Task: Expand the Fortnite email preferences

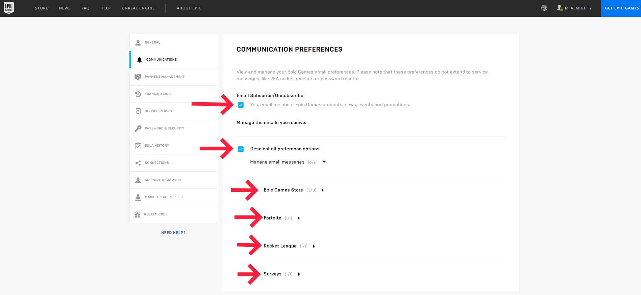Action: coord(299,218)
